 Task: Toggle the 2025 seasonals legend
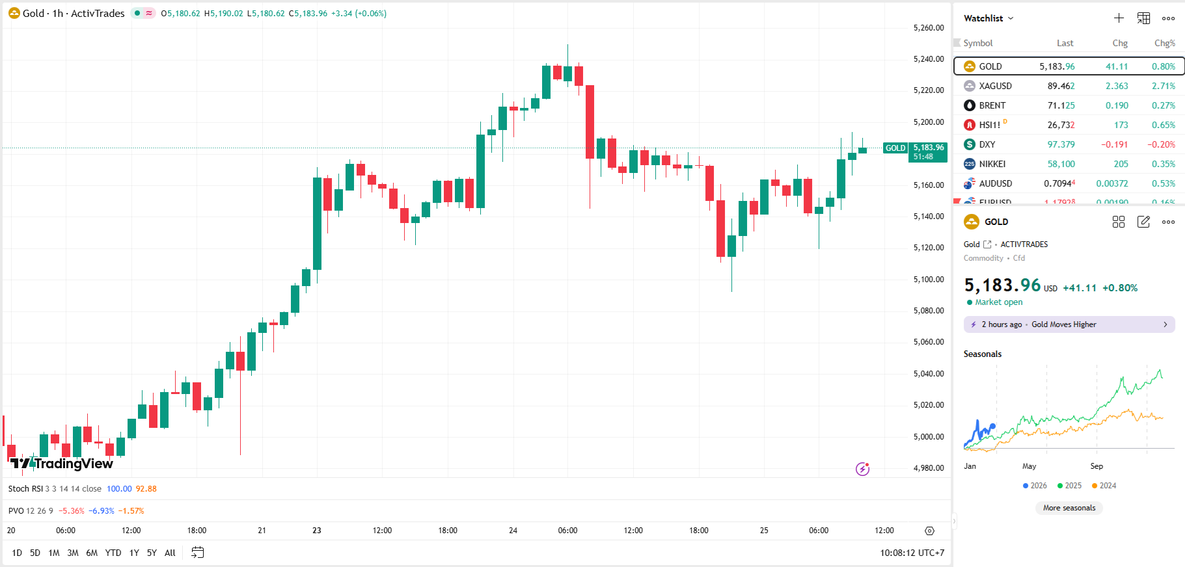pyautogui.click(x=1069, y=486)
